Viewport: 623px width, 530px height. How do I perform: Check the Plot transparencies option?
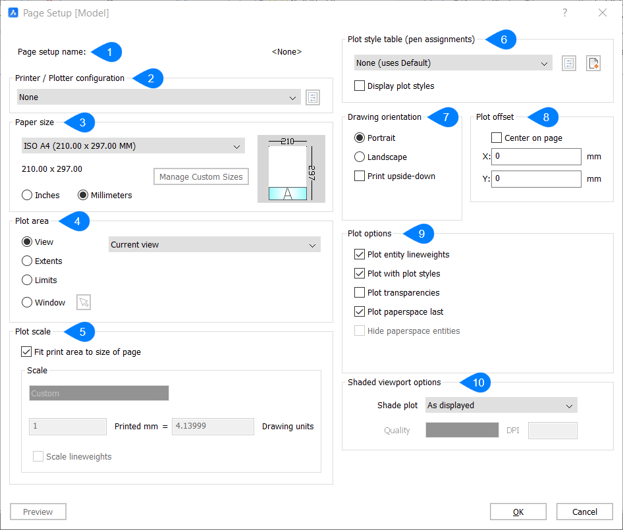coord(360,292)
